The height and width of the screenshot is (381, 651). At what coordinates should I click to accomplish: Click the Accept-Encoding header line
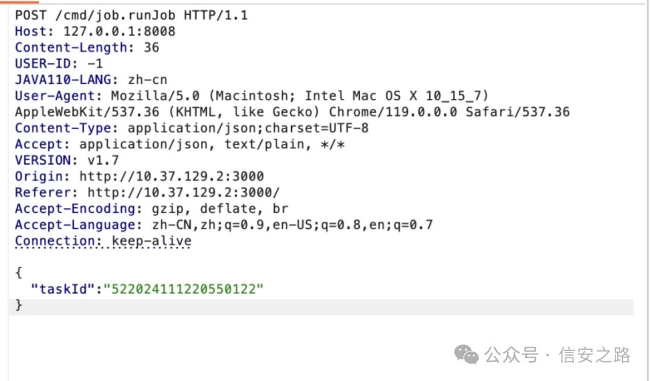[151, 209]
